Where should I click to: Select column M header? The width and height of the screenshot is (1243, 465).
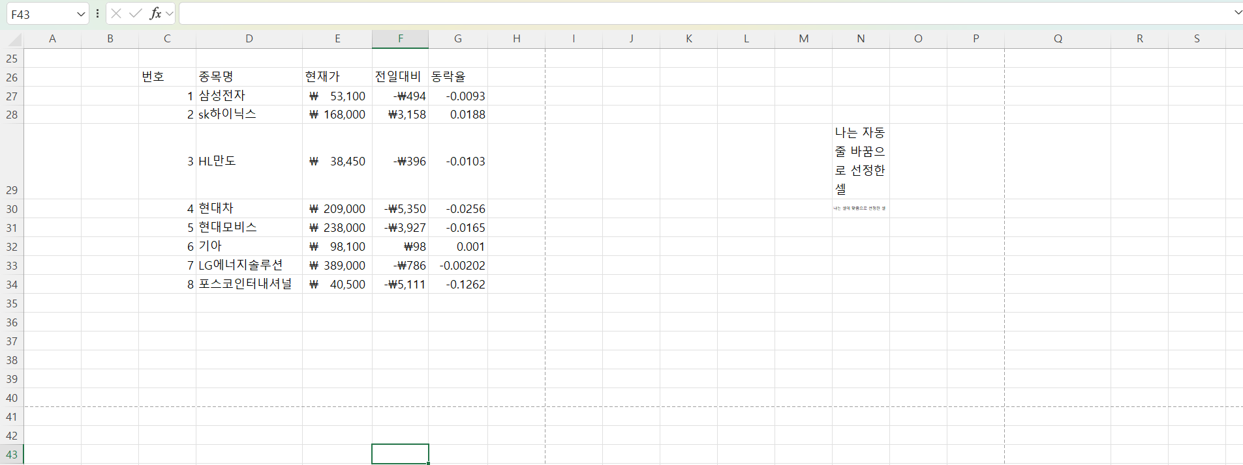coord(803,38)
